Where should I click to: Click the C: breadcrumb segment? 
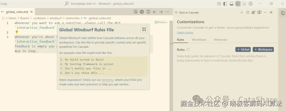3,18
